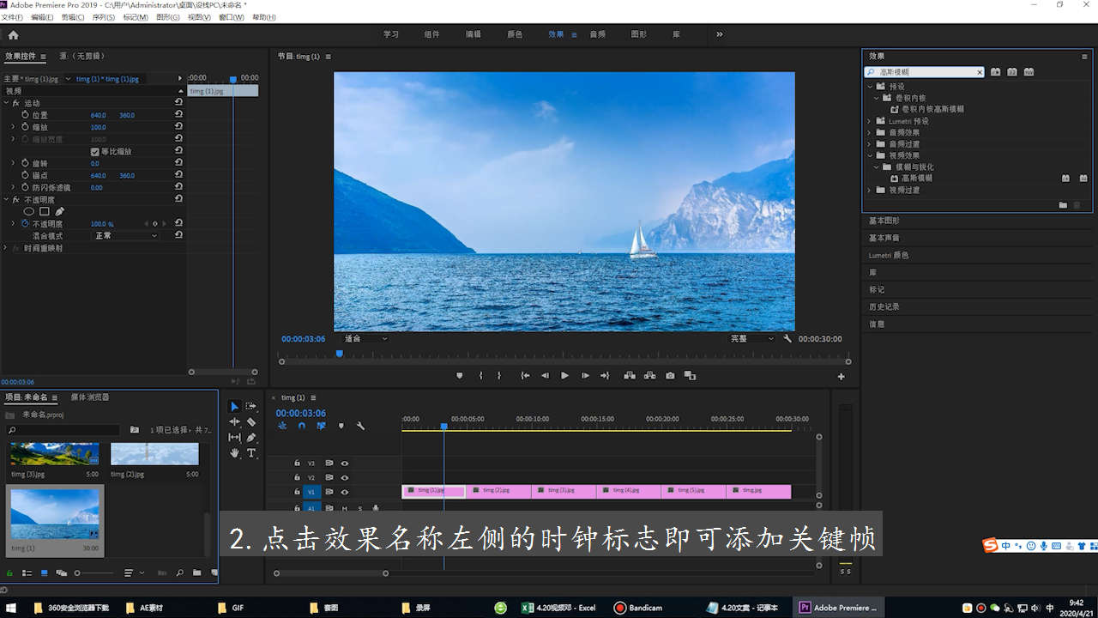Hide V1 track output eye
The height and width of the screenshot is (618, 1098).
(x=345, y=492)
